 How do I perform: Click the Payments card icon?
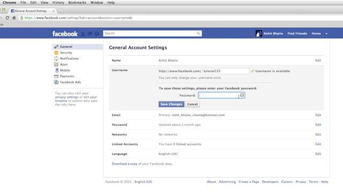pos(56,76)
